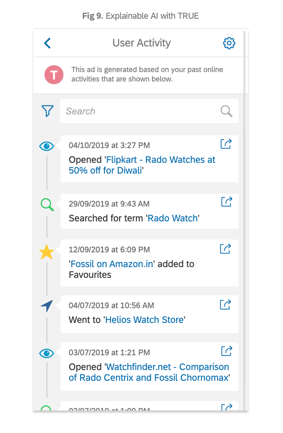Click the navigation arrow location marker

tap(47, 306)
